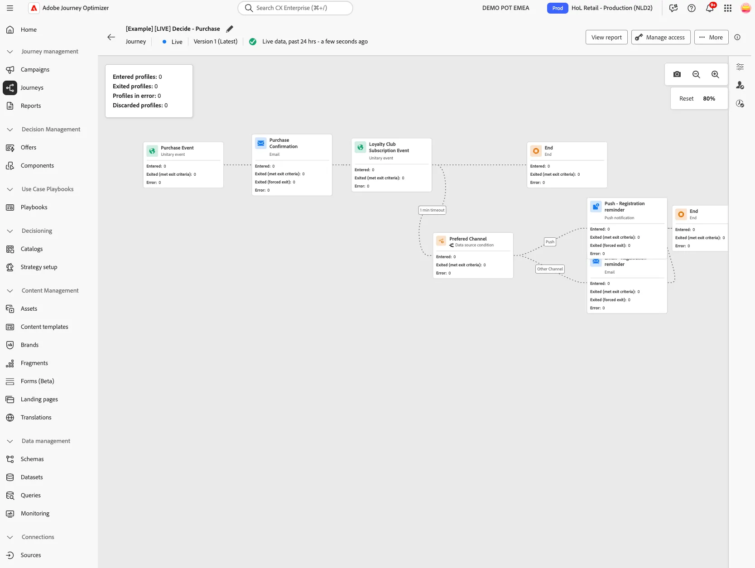
Task: Click the 1 min timeout label
Action: click(432, 210)
